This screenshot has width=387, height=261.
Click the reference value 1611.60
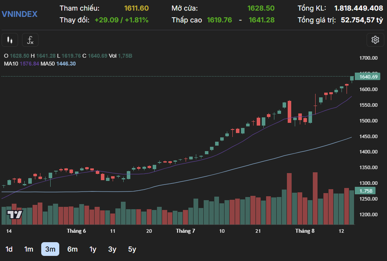(137, 8)
